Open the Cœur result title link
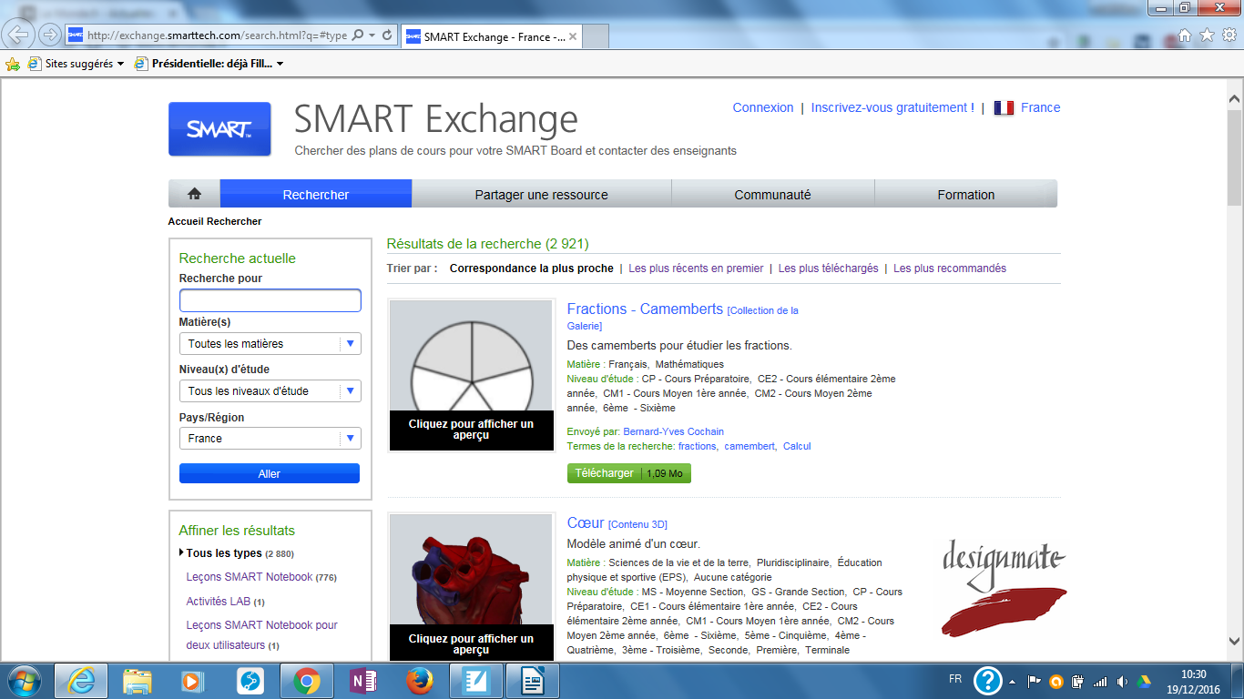The image size is (1244, 699). pyautogui.click(x=586, y=522)
